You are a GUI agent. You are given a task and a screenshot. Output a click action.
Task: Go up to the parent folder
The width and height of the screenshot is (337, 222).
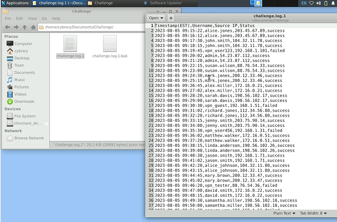(x=24, y=27)
